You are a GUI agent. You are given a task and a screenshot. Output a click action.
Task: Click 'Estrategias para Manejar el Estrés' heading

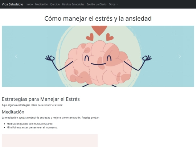[x=41, y=99]
